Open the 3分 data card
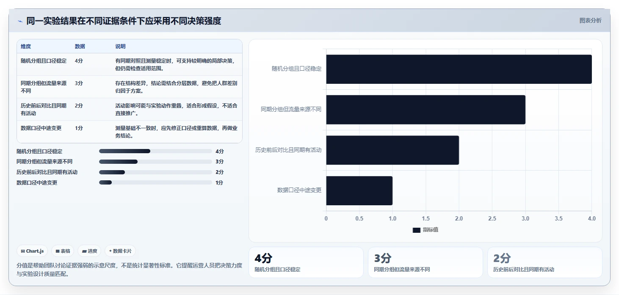This screenshot has width=619, height=295. [426, 262]
